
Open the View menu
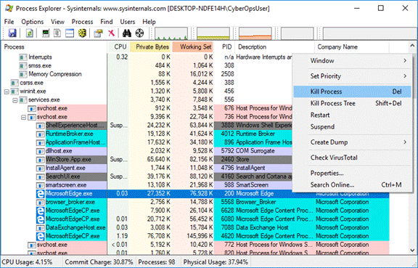57,22
